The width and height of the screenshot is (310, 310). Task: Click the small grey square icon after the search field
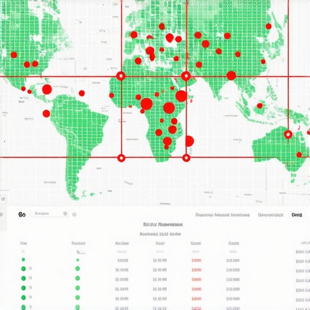74,214
